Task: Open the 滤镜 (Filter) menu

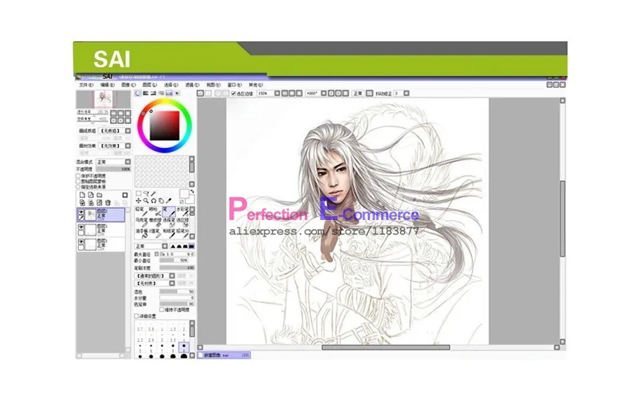Action: tap(192, 85)
